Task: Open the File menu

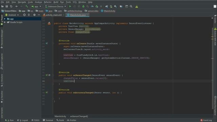Action: (2, 2)
